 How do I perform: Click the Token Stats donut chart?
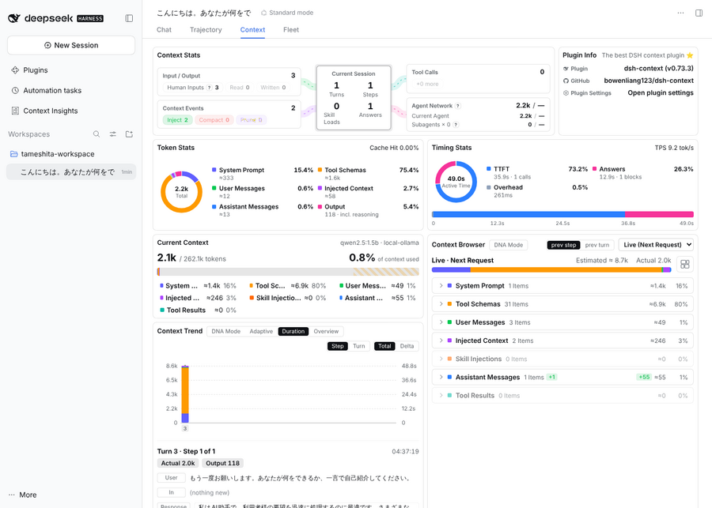tap(181, 192)
